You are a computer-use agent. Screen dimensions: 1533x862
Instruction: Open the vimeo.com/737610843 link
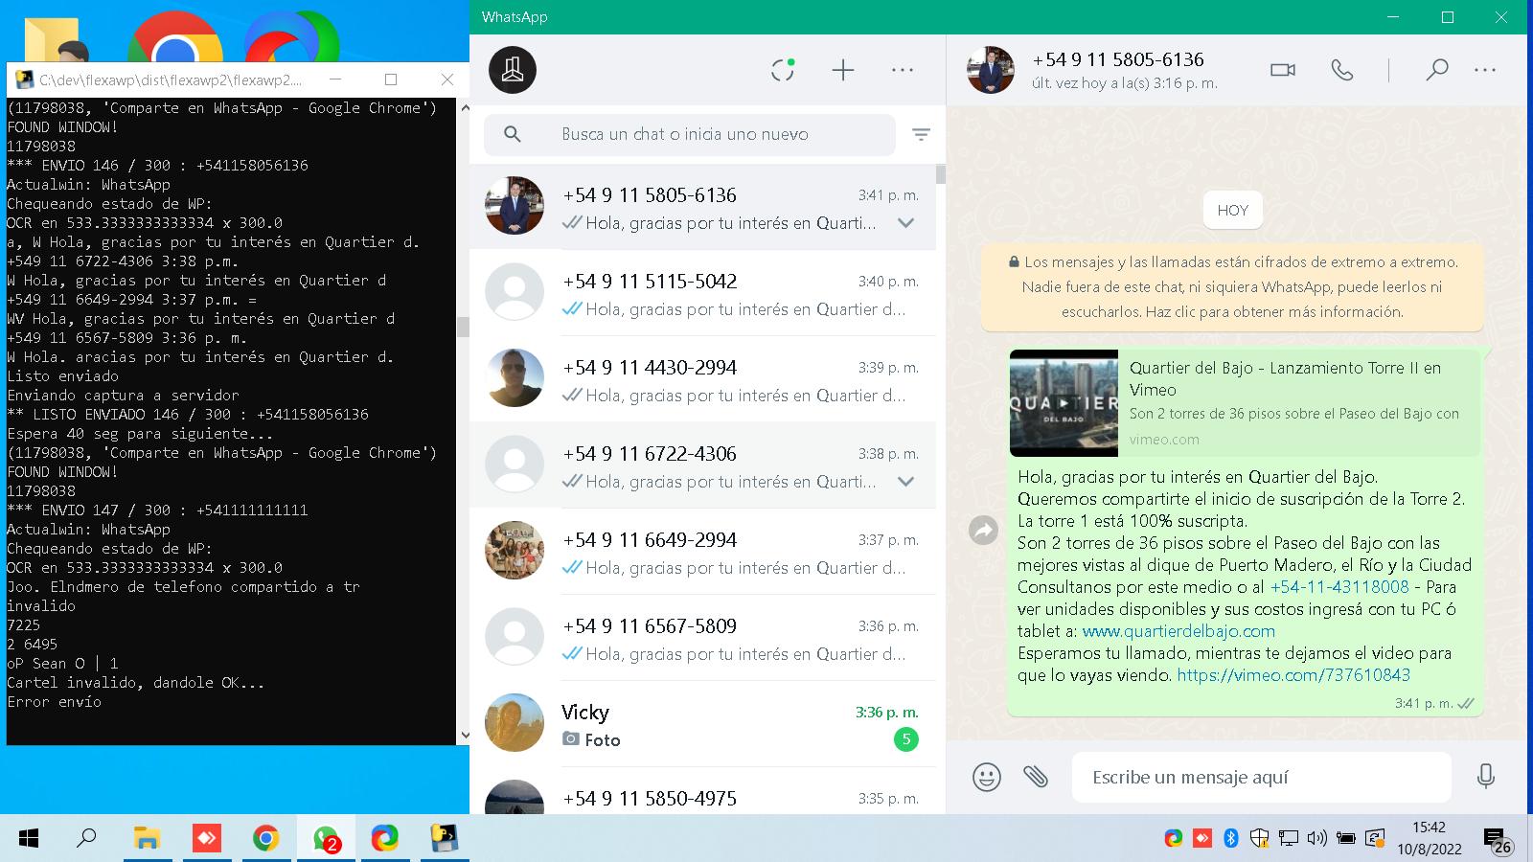[x=1293, y=675]
